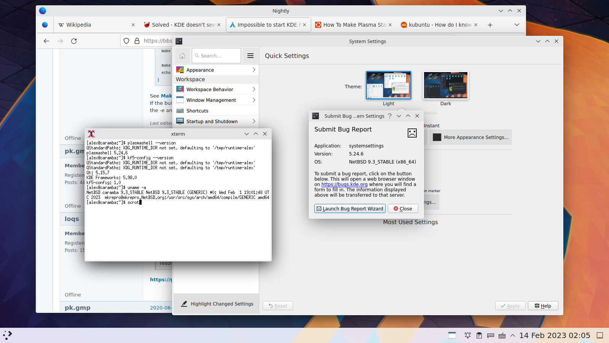Screen dimensions: 609x343
Task: Open Shortcuts settings
Action: click(x=216, y=111)
